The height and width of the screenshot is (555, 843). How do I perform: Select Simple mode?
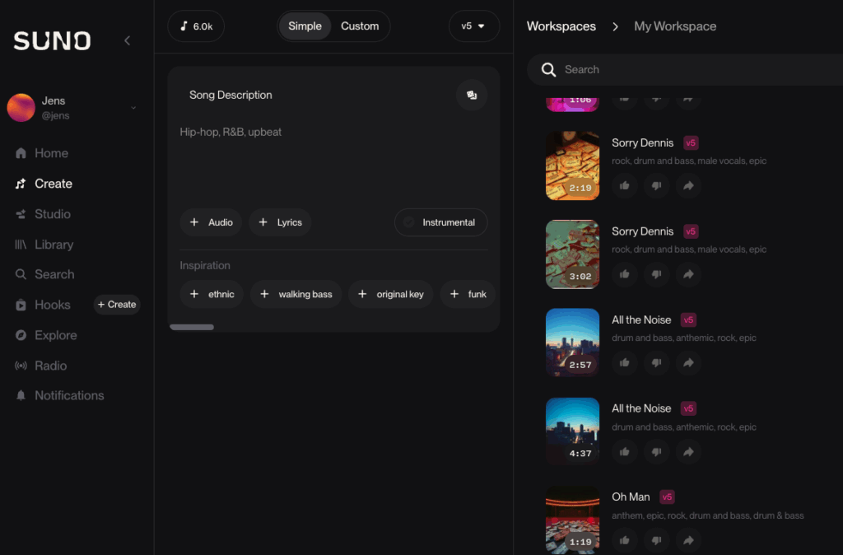pos(305,26)
